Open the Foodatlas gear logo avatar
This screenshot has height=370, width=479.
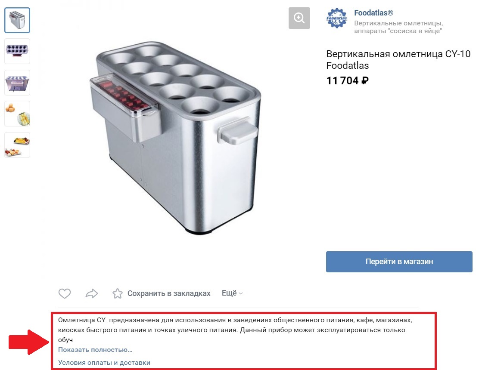click(x=337, y=18)
